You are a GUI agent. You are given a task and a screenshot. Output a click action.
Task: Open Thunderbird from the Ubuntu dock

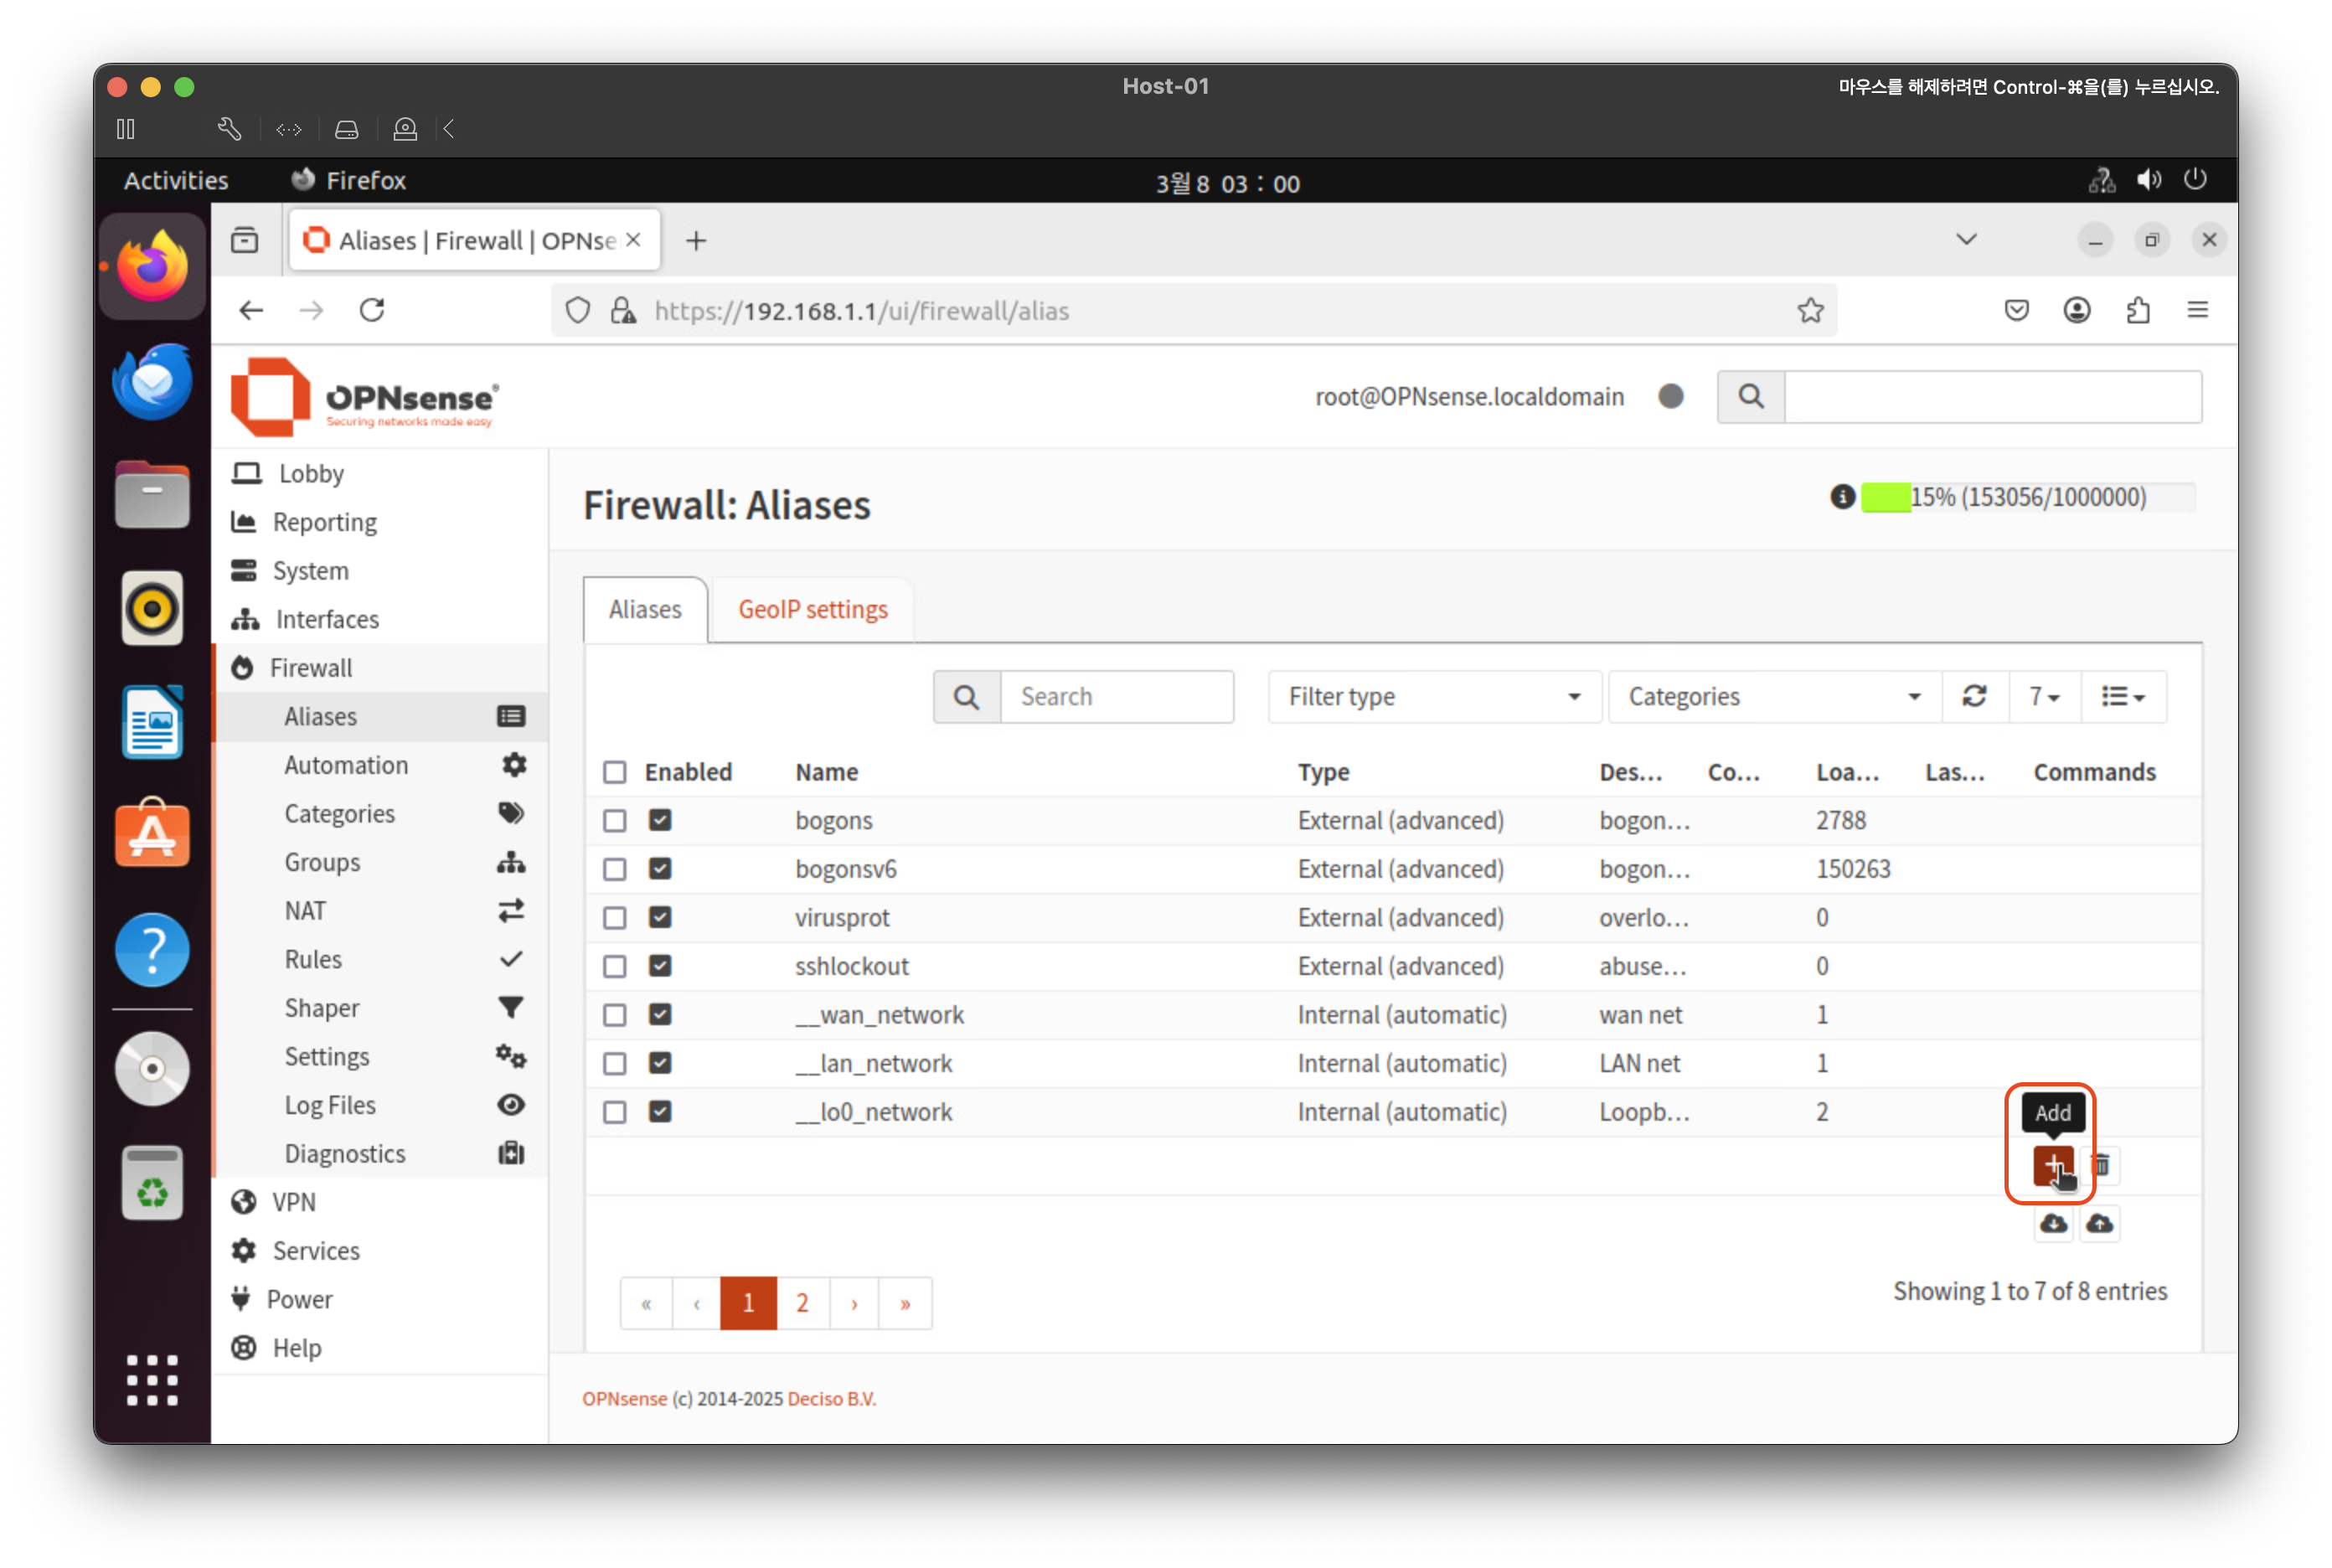(152, 381)
